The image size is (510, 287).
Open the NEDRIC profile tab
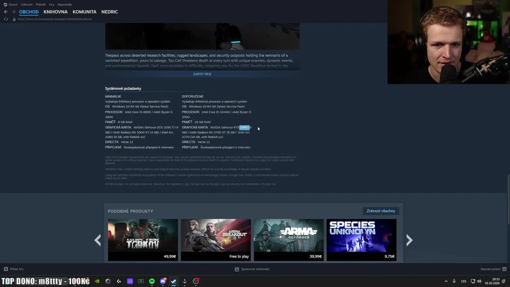[110, 12]
